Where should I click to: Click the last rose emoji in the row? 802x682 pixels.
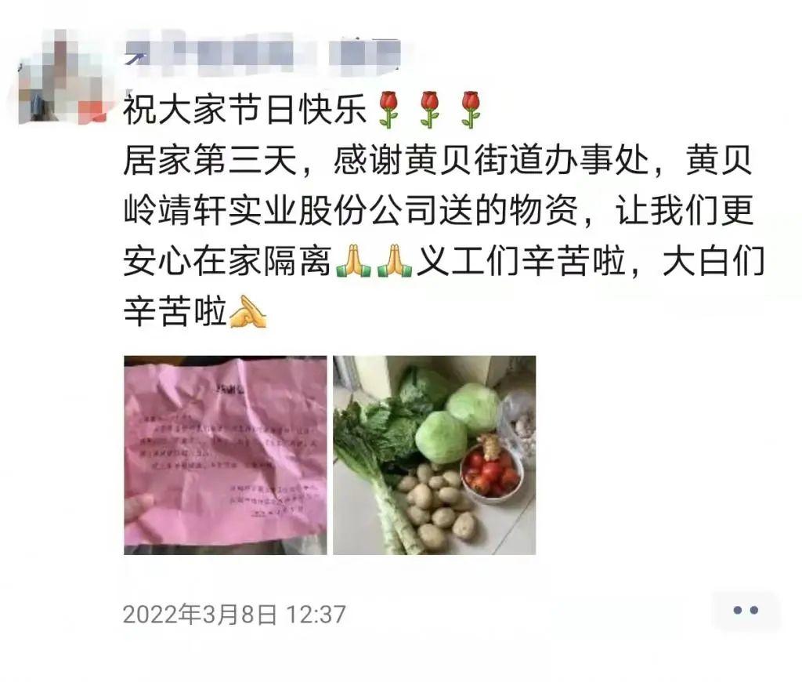(x=470, y=110)
